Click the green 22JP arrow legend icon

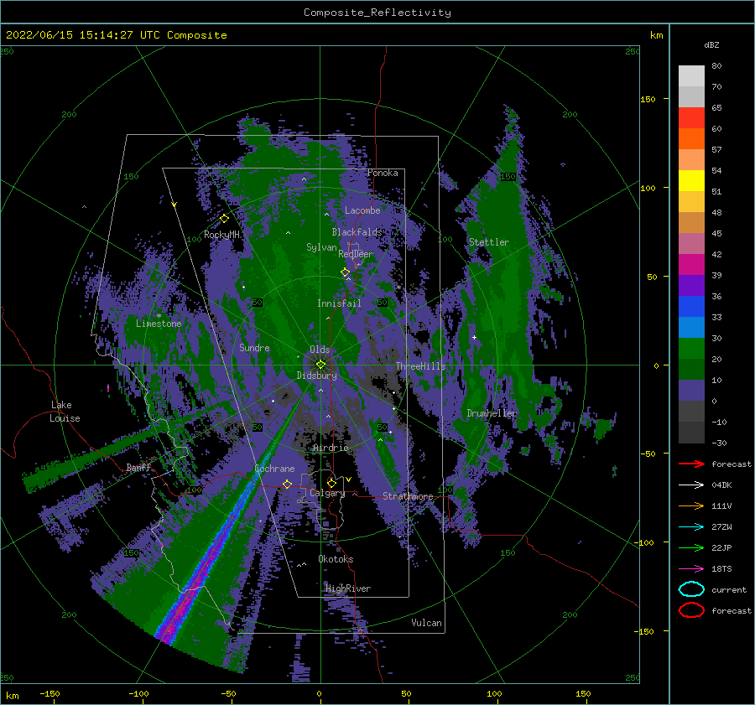(x=691, y=547)
